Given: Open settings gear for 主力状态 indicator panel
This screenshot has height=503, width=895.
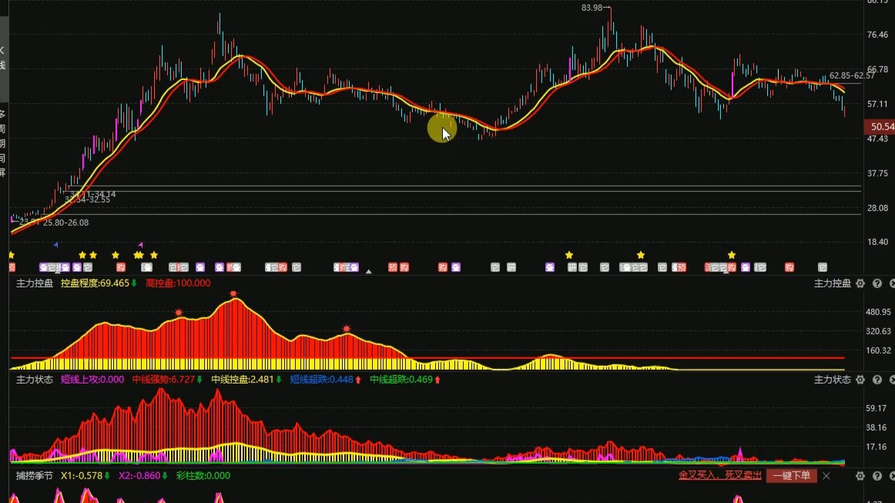Looking at the screenshot, I should [x=860, y=380].
